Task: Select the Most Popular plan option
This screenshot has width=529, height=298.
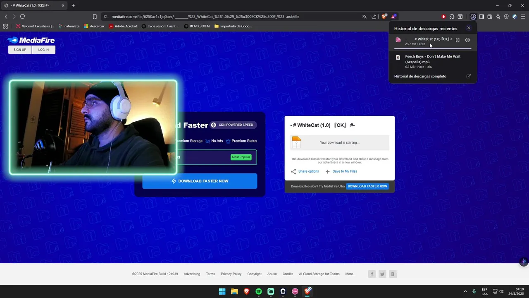Action: 241,157
